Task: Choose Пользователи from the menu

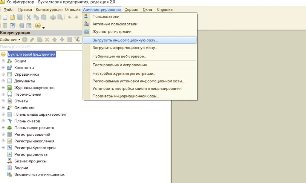Action: click(140, 17)
